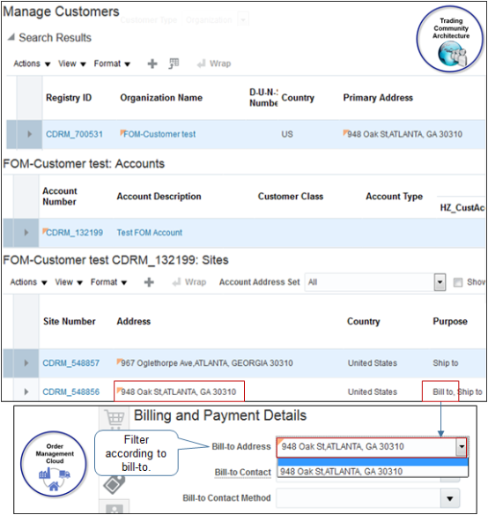Open the View menu in Search Results

[72, 63]
